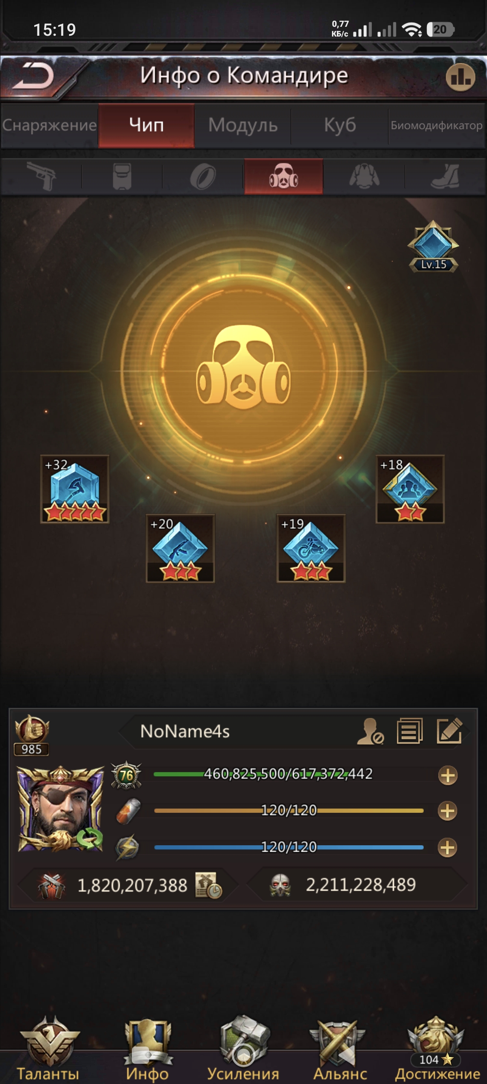Click the block user icon
This screenshot has width=487, height=1084.
[370, 731]
